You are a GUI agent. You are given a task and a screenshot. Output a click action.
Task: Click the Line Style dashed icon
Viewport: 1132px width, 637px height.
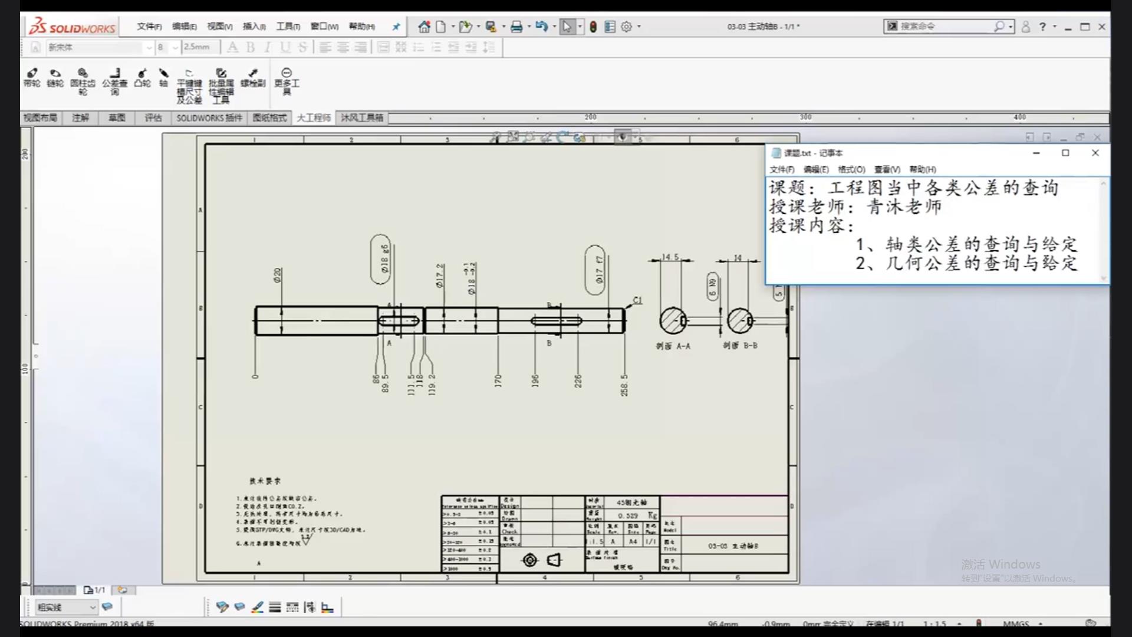[292, 607]
